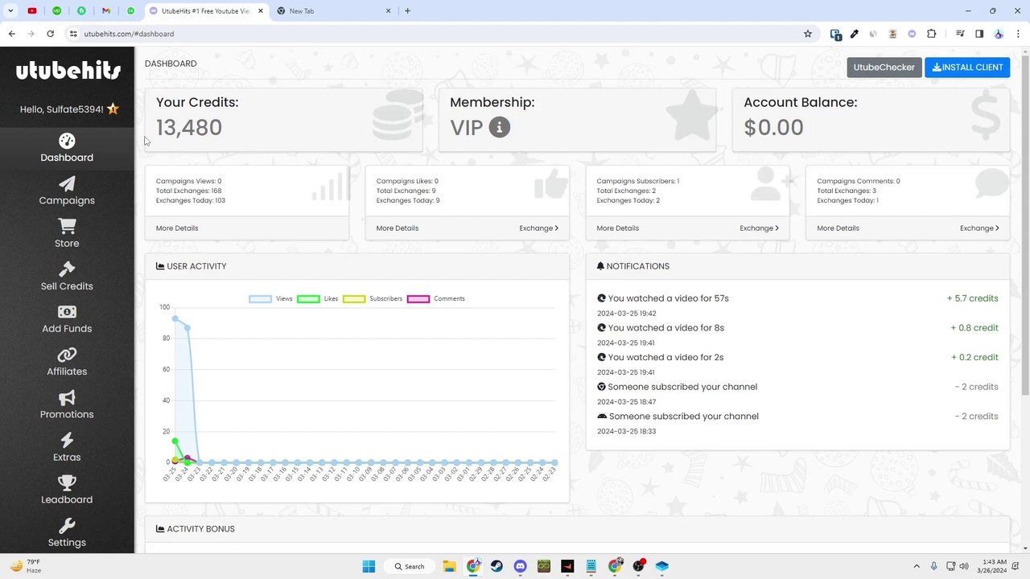Click the gold star beside the username
This screenshot has height=579, width=1030.
(x=113, y=109)
